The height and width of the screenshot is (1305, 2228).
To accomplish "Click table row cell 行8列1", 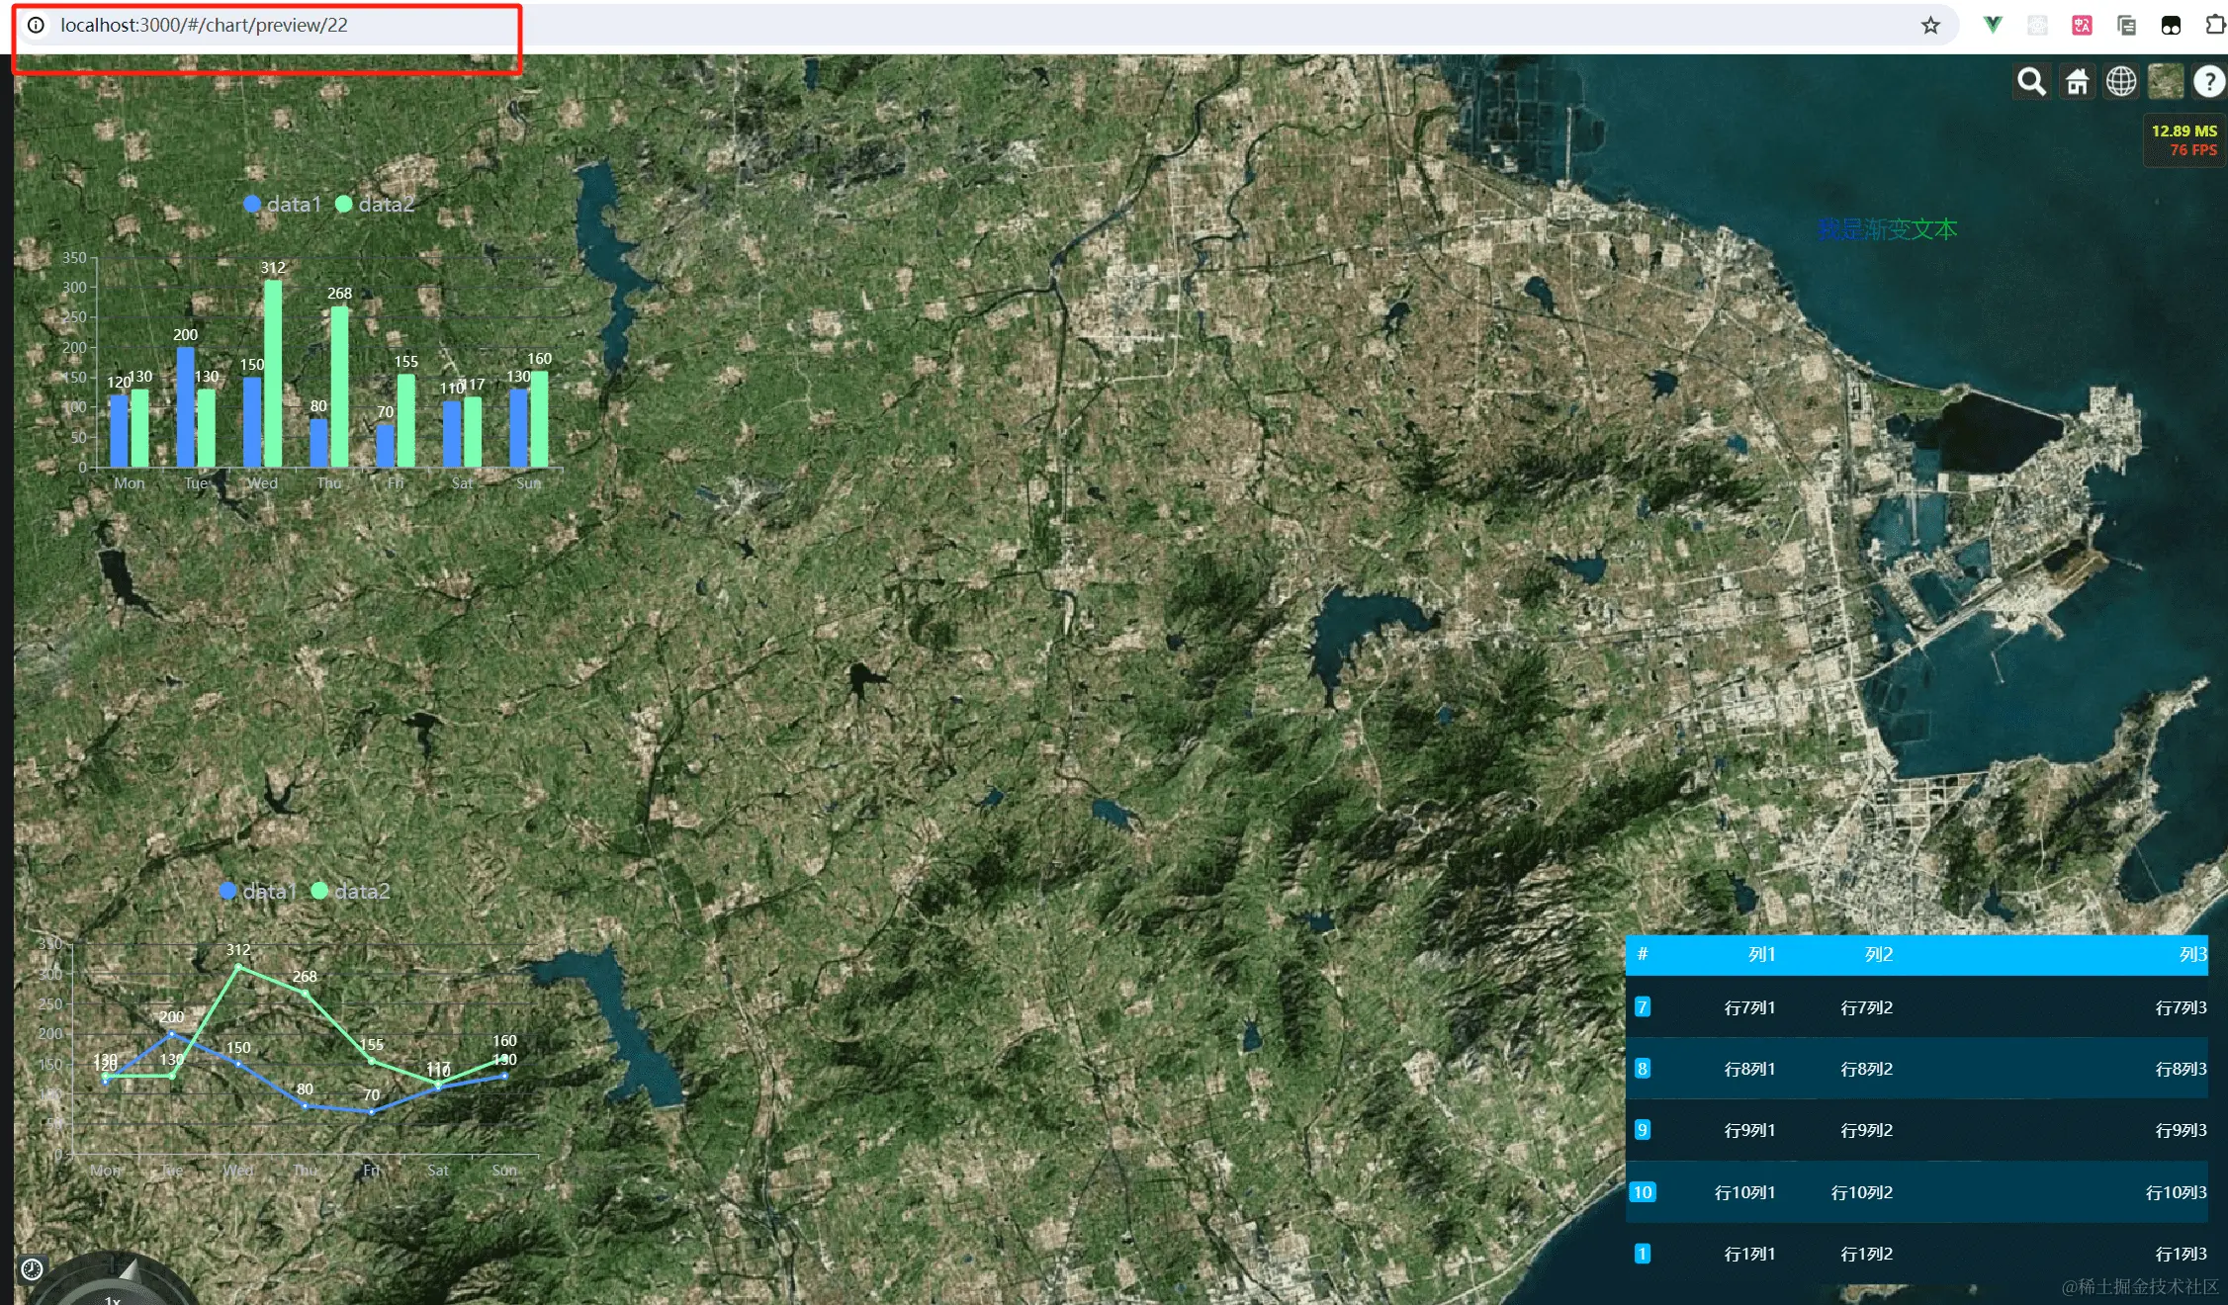I will 1749,1069.
